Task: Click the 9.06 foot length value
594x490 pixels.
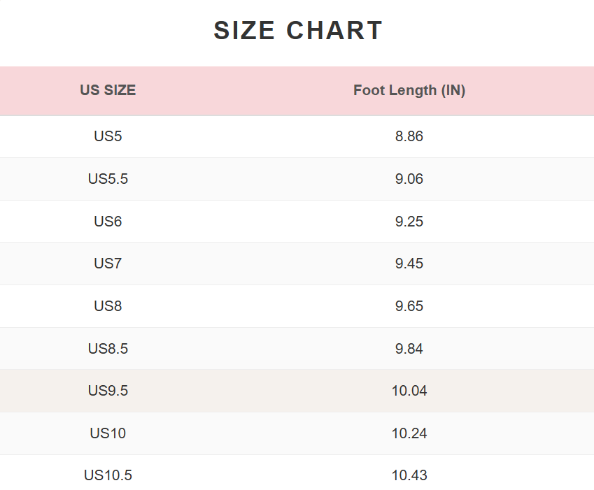Action: (409, 179)
